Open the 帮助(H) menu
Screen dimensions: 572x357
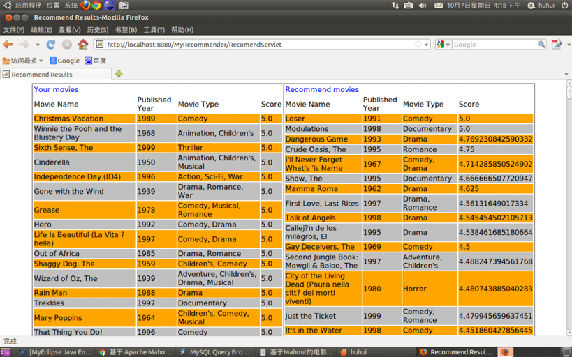[x=182, y=30]
